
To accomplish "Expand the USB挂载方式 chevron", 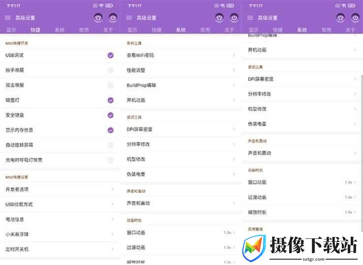I will click(113, 204).
